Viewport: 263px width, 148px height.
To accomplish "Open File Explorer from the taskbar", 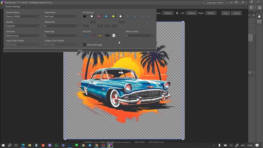I will tap(30, 145).
